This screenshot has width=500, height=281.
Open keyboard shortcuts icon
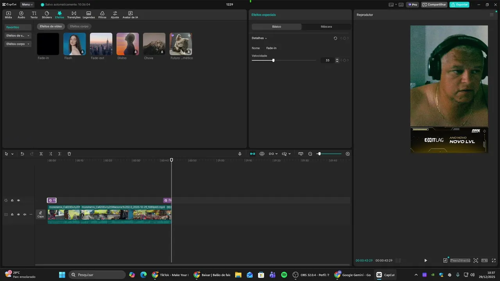[401, 5]
